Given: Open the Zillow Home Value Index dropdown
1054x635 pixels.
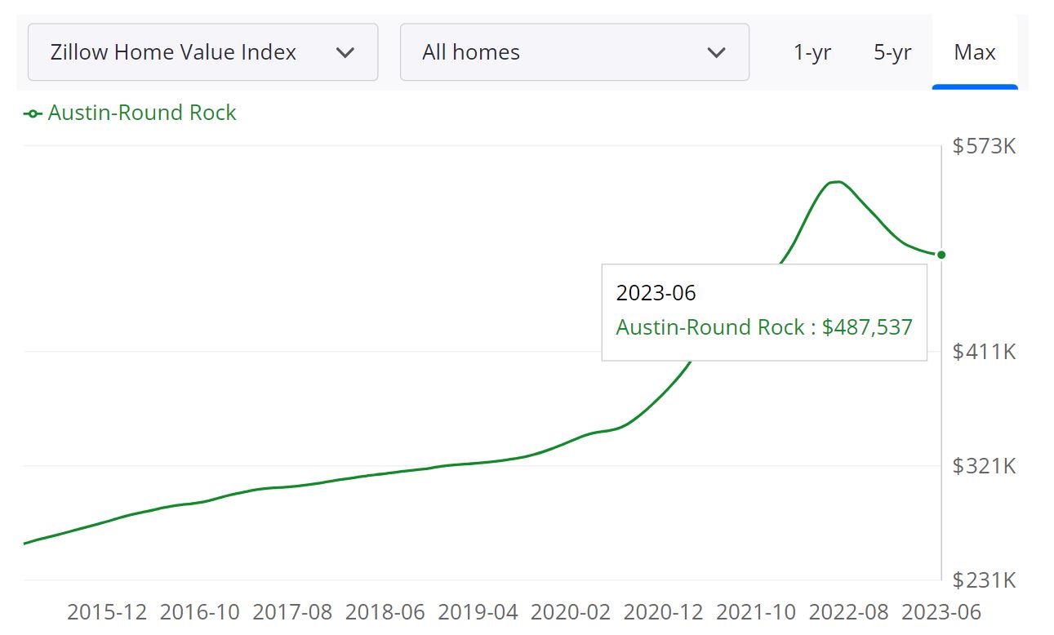Looking at the screenshot, I should coord(202,51).
